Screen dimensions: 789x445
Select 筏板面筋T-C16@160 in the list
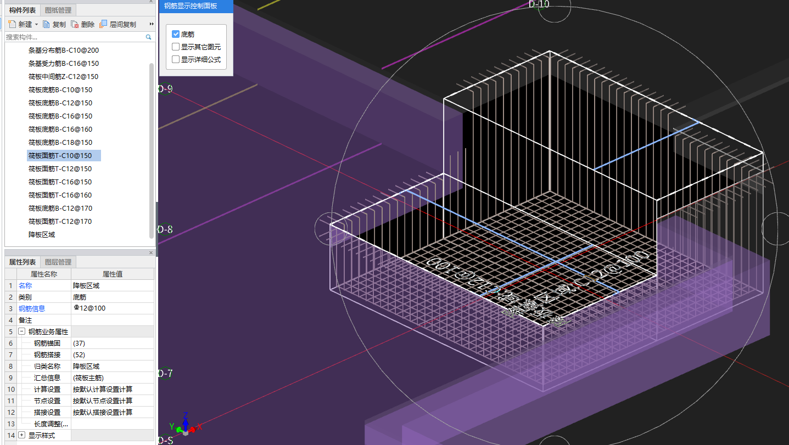pos(60,195)
